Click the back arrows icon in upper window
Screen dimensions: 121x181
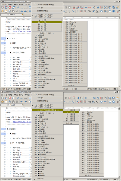(22, 11)
